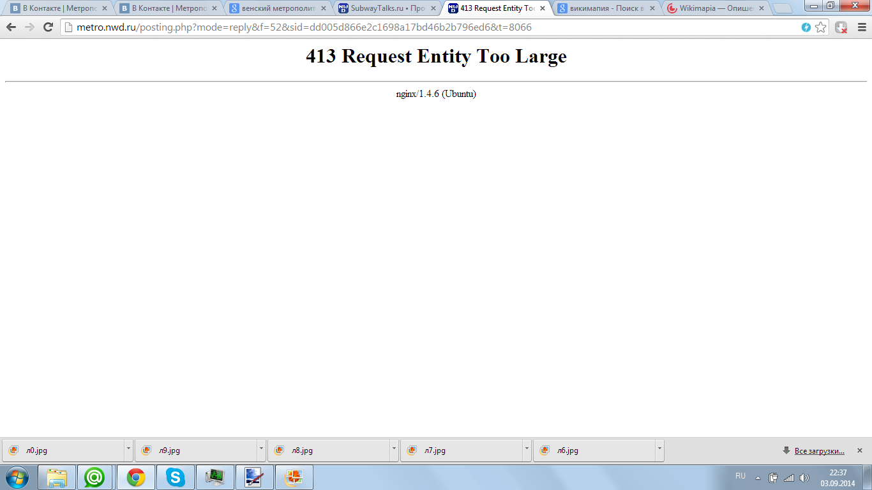The image size is (872, 490).
Task: Bookmark this page with the star icon
Action: coord(821,27)
